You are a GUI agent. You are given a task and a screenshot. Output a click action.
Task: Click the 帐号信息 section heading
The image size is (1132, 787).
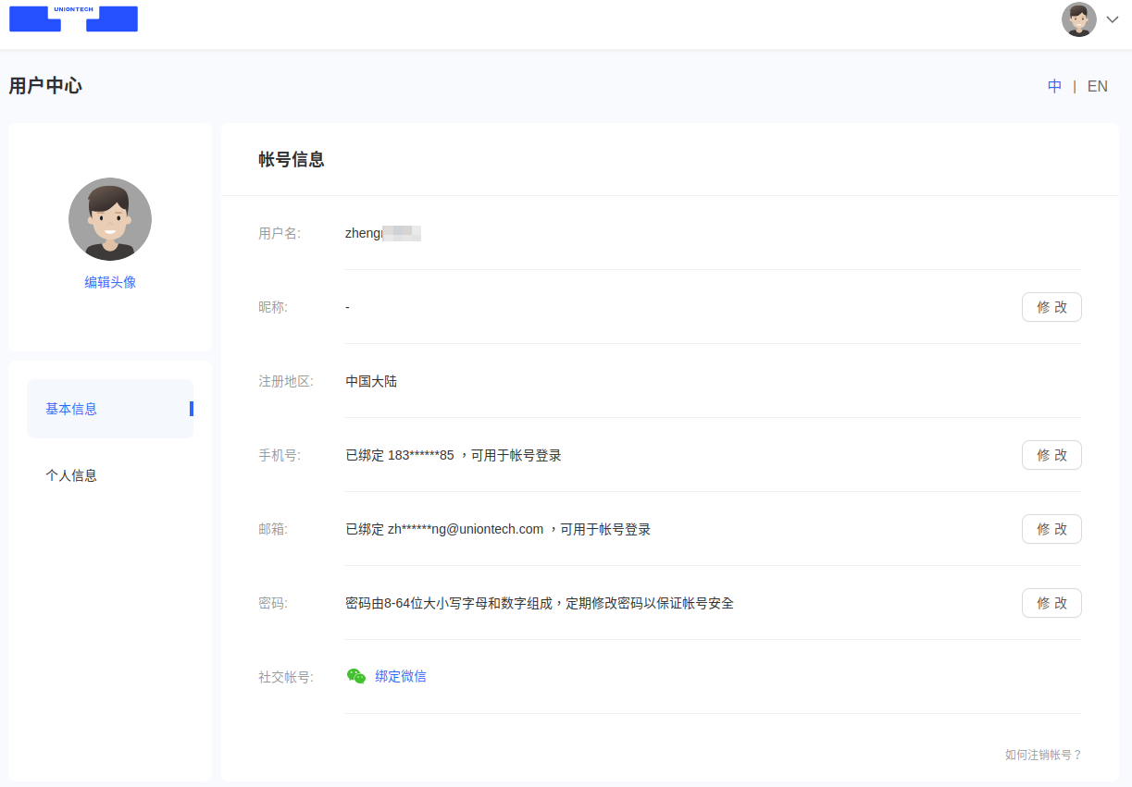(292, 159)
